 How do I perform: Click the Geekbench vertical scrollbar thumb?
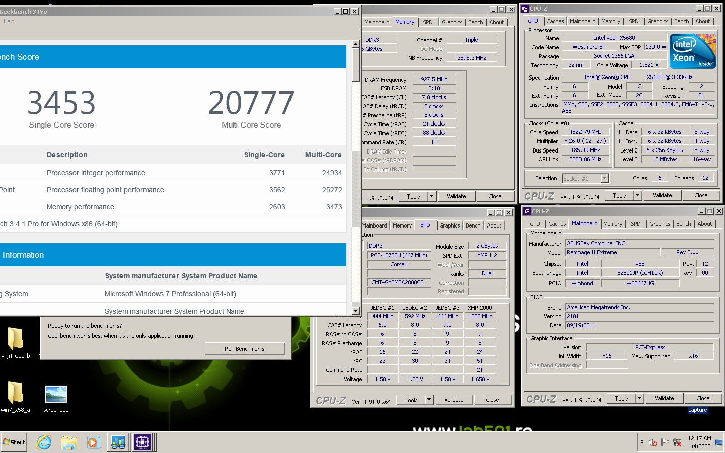click(x=356, y=64)
